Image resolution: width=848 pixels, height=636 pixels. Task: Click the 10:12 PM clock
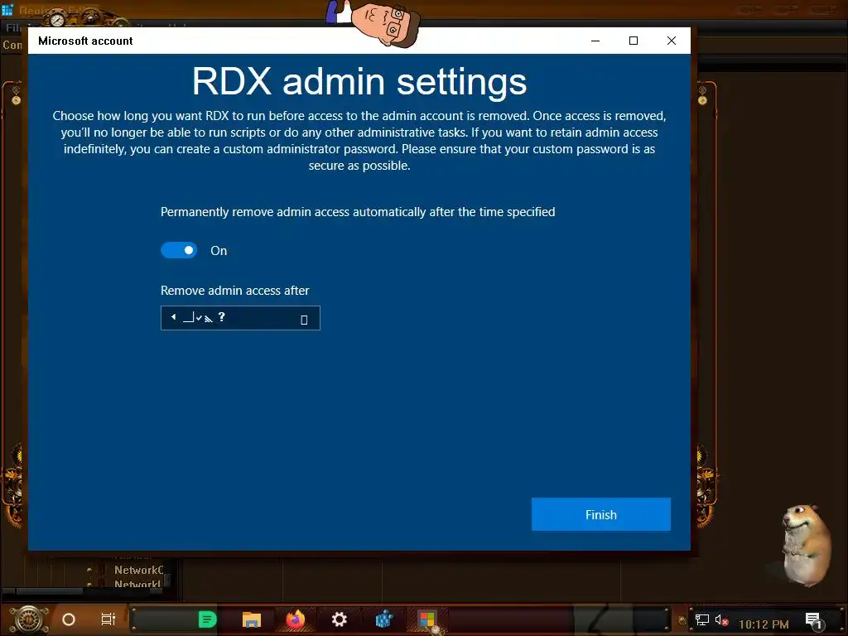pyautogui.click(x=764, y=624)
